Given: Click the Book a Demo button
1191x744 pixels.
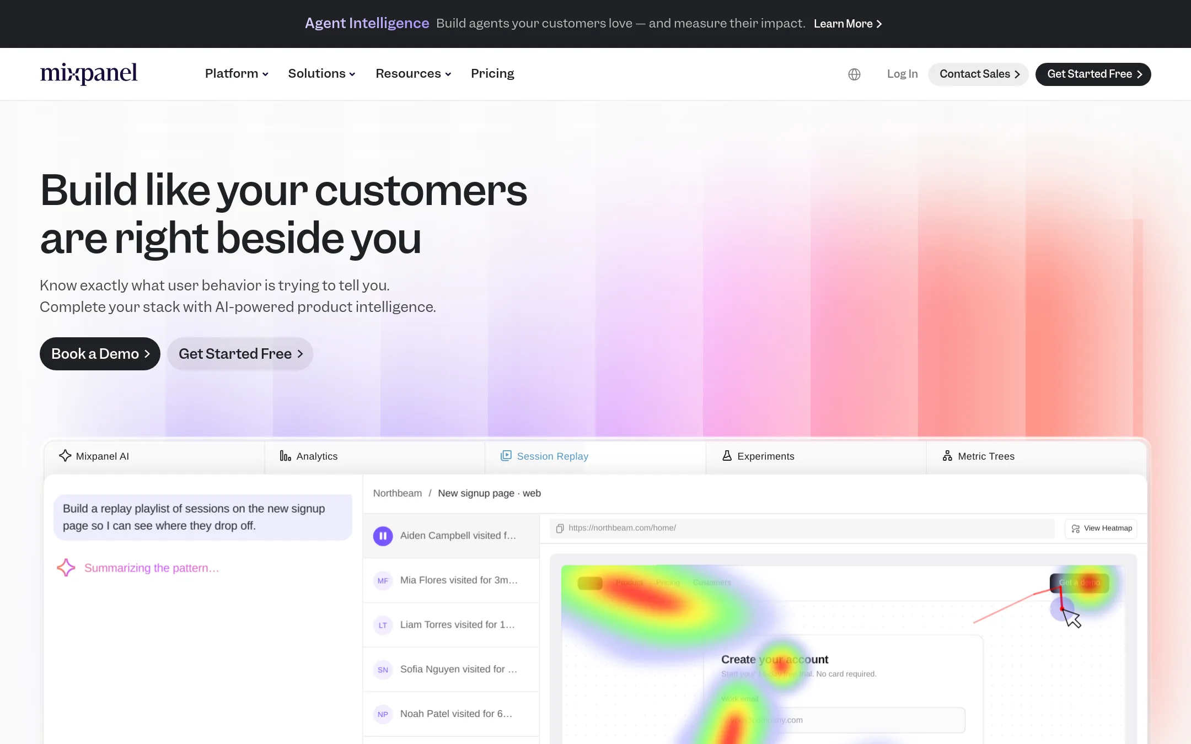Looking at the screenshot, I should point(100,354).
